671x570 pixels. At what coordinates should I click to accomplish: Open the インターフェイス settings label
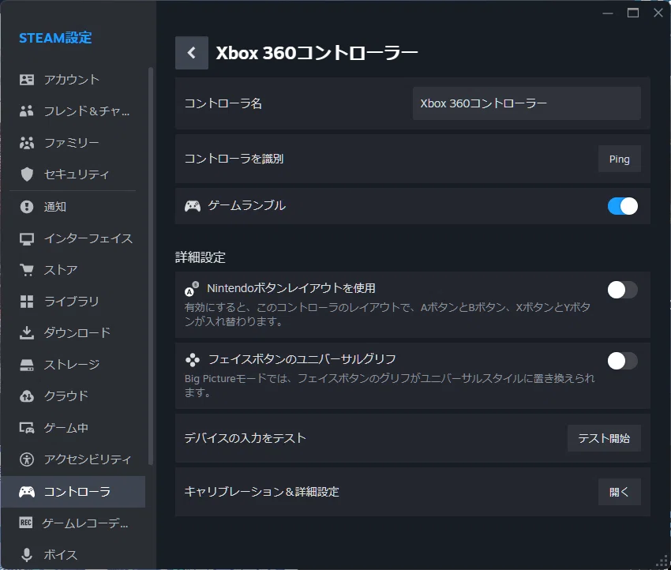coord(88,238)
